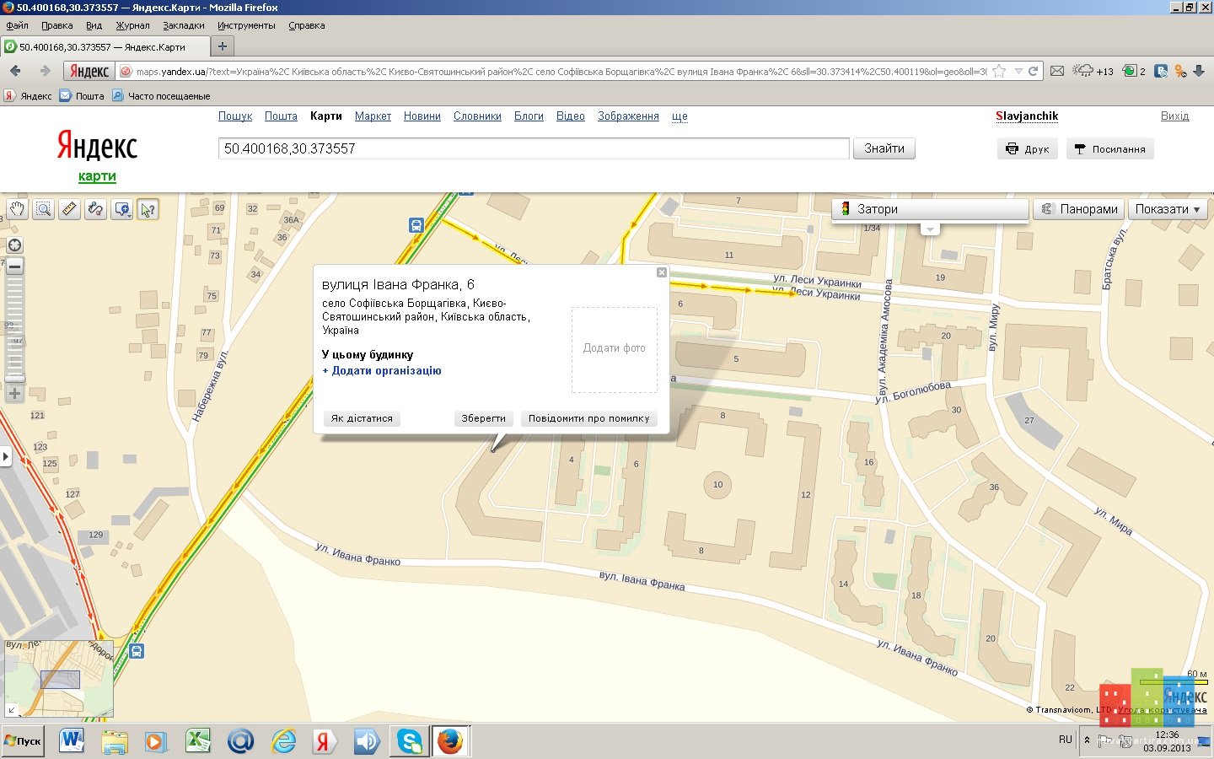Select the hand pan tool
Viewport: 1214px width, 759px height.
tap(17, 209)
